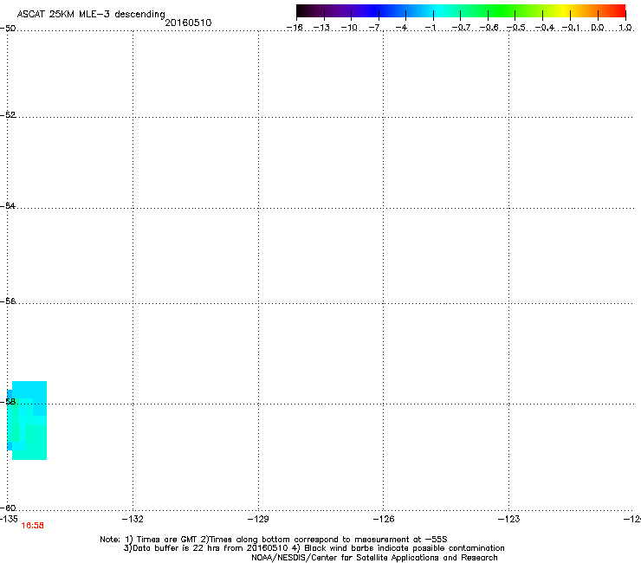Click the green section of the colorbar

coord(499,11)
